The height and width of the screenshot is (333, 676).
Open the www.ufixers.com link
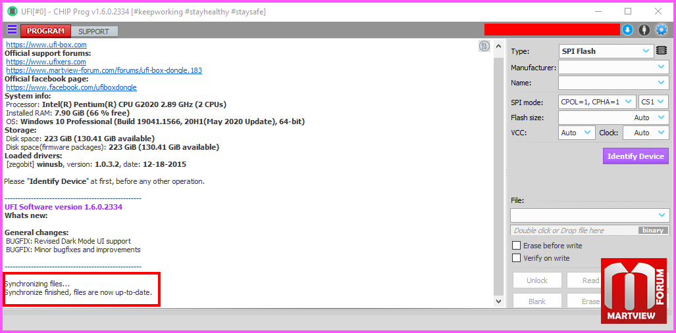pos(46,62)
